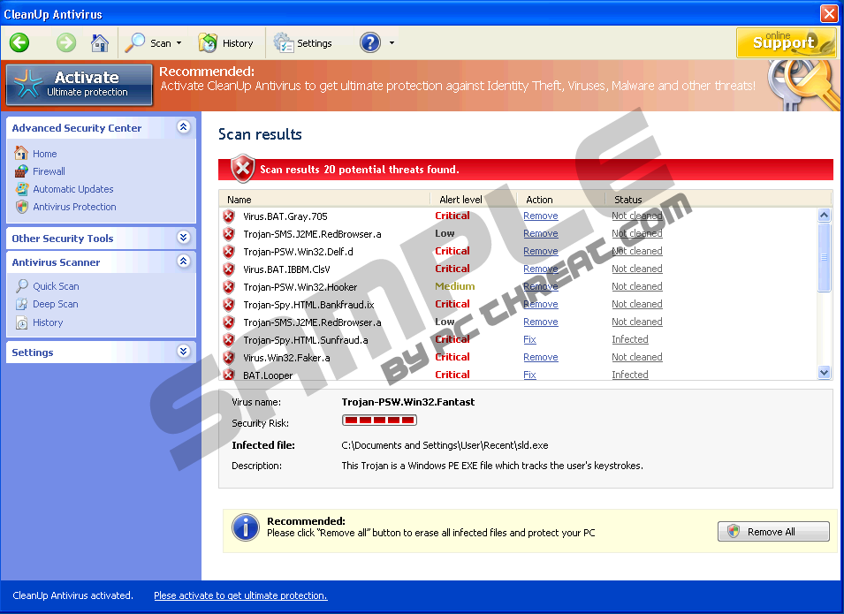This screenshot has height=614, width=844.
Task: Click the threat icon beside Trojan-PSW.Win32.Hooker
Action: pyautogui.click(x=229, y=287)
